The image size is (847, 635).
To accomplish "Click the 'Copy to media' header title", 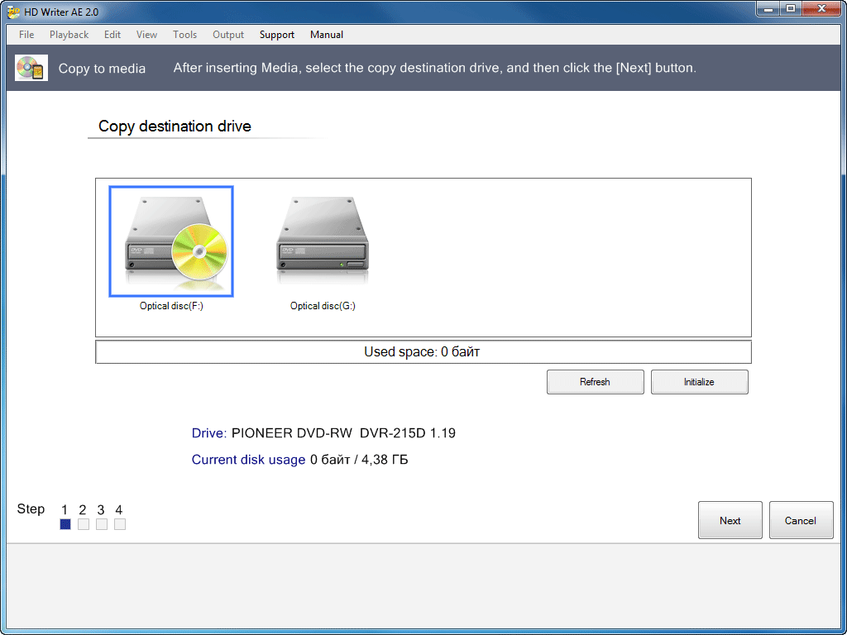I will (102, 69).
